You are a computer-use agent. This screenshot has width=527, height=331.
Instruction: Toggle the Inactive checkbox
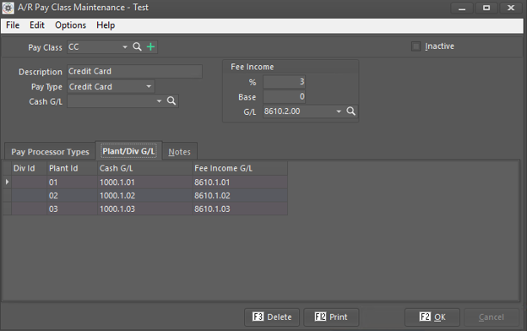pos(416,46)
